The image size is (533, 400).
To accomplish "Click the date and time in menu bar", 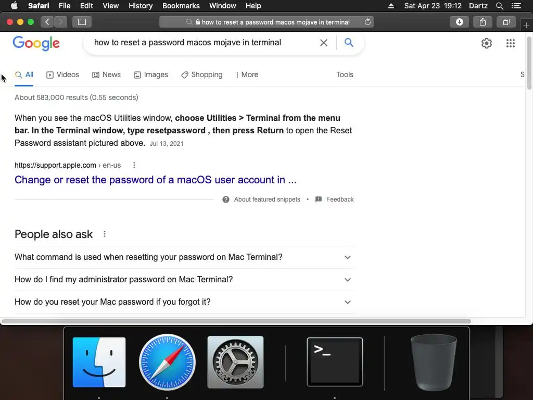I will tap(433, 6).
